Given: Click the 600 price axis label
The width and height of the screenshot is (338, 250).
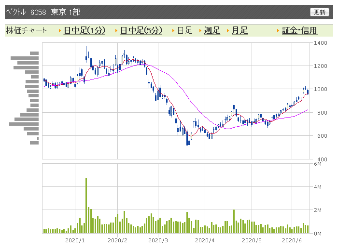Looking at the screenshot, I should (x=322, y=136).
